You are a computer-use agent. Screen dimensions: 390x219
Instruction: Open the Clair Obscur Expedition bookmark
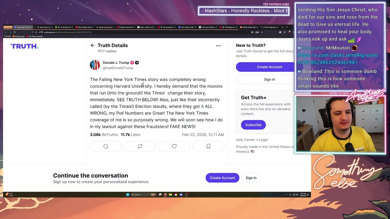click(x=34, y=36)
